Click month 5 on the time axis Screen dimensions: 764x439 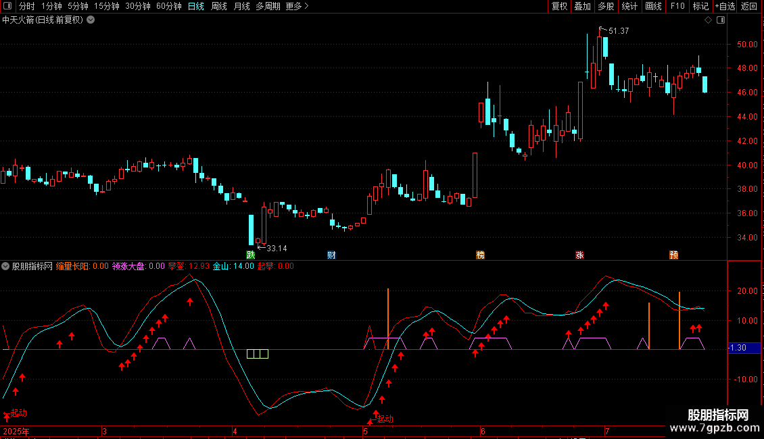pos(365,431)
